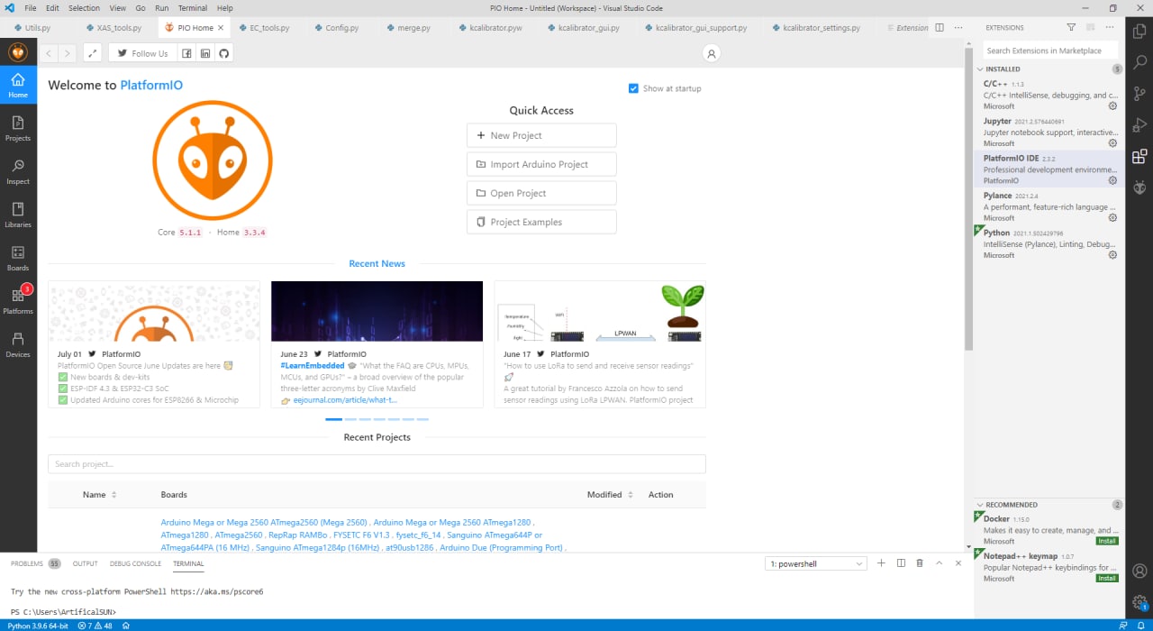Focus Search Extensions in Marketplace field
This screenshot has width=1153, height=631.
coord(1049,50)
